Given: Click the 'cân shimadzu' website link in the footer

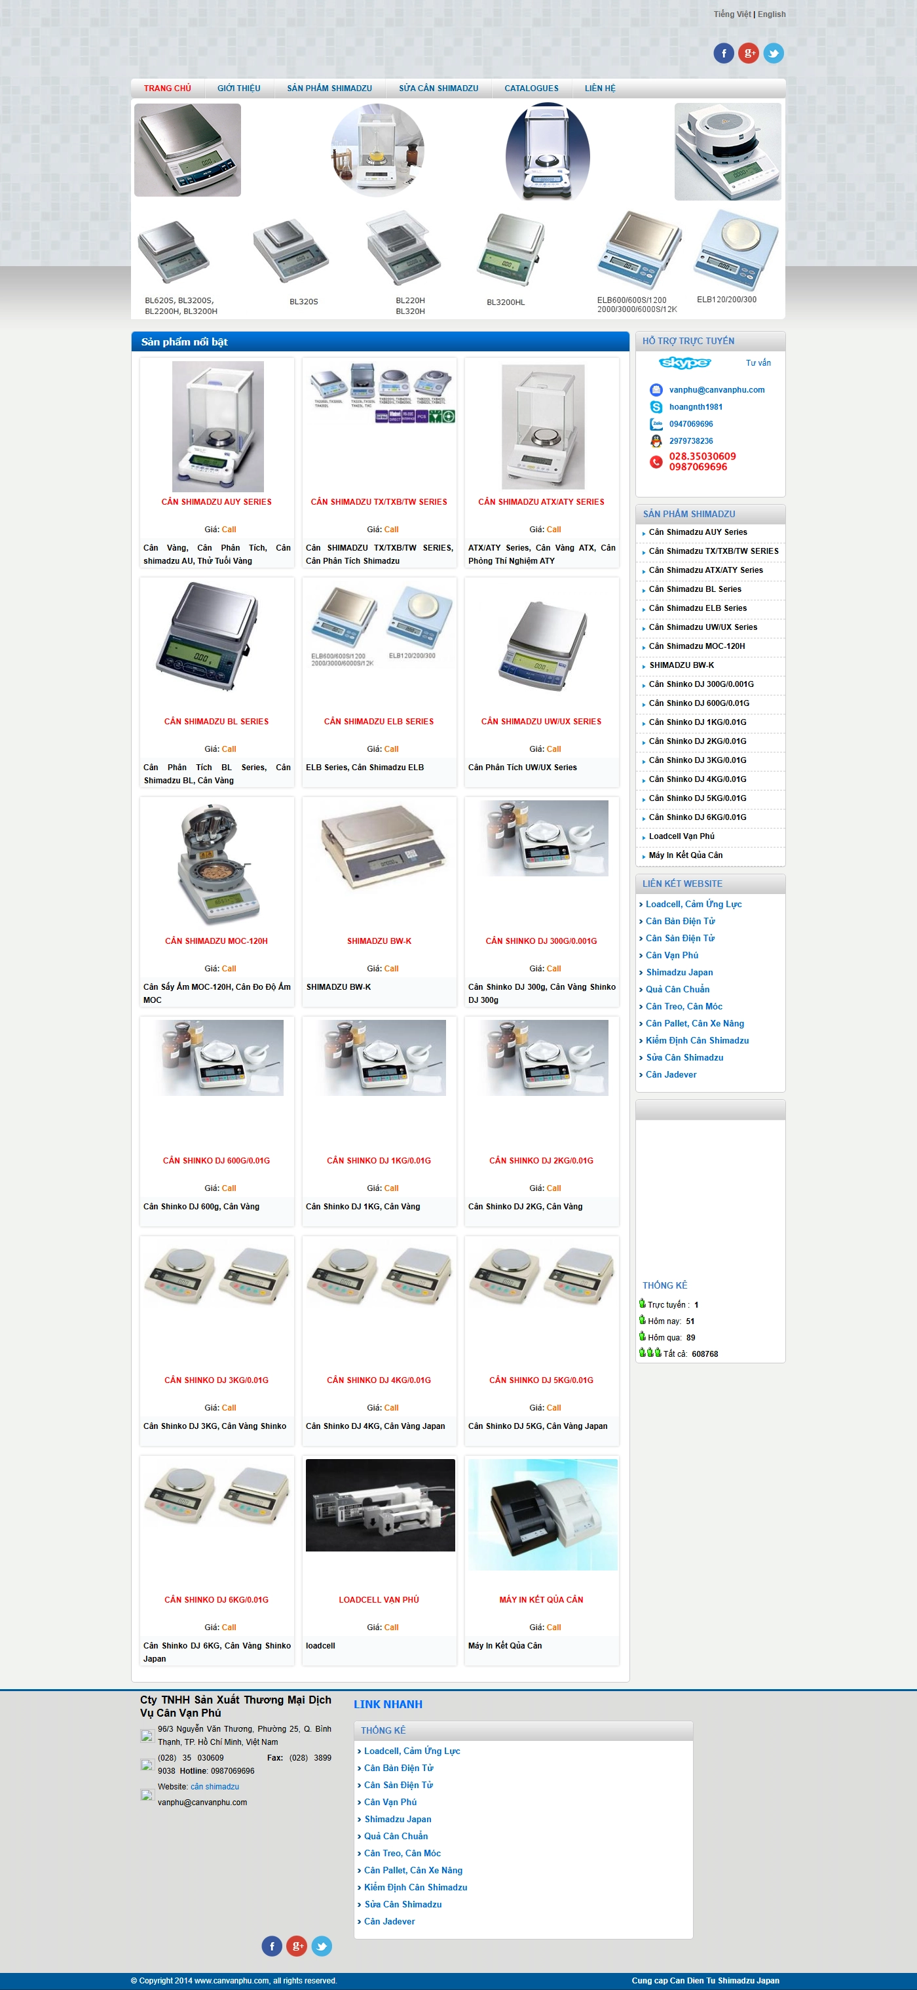Looking at the screenshot, I should coord(215,1787).
